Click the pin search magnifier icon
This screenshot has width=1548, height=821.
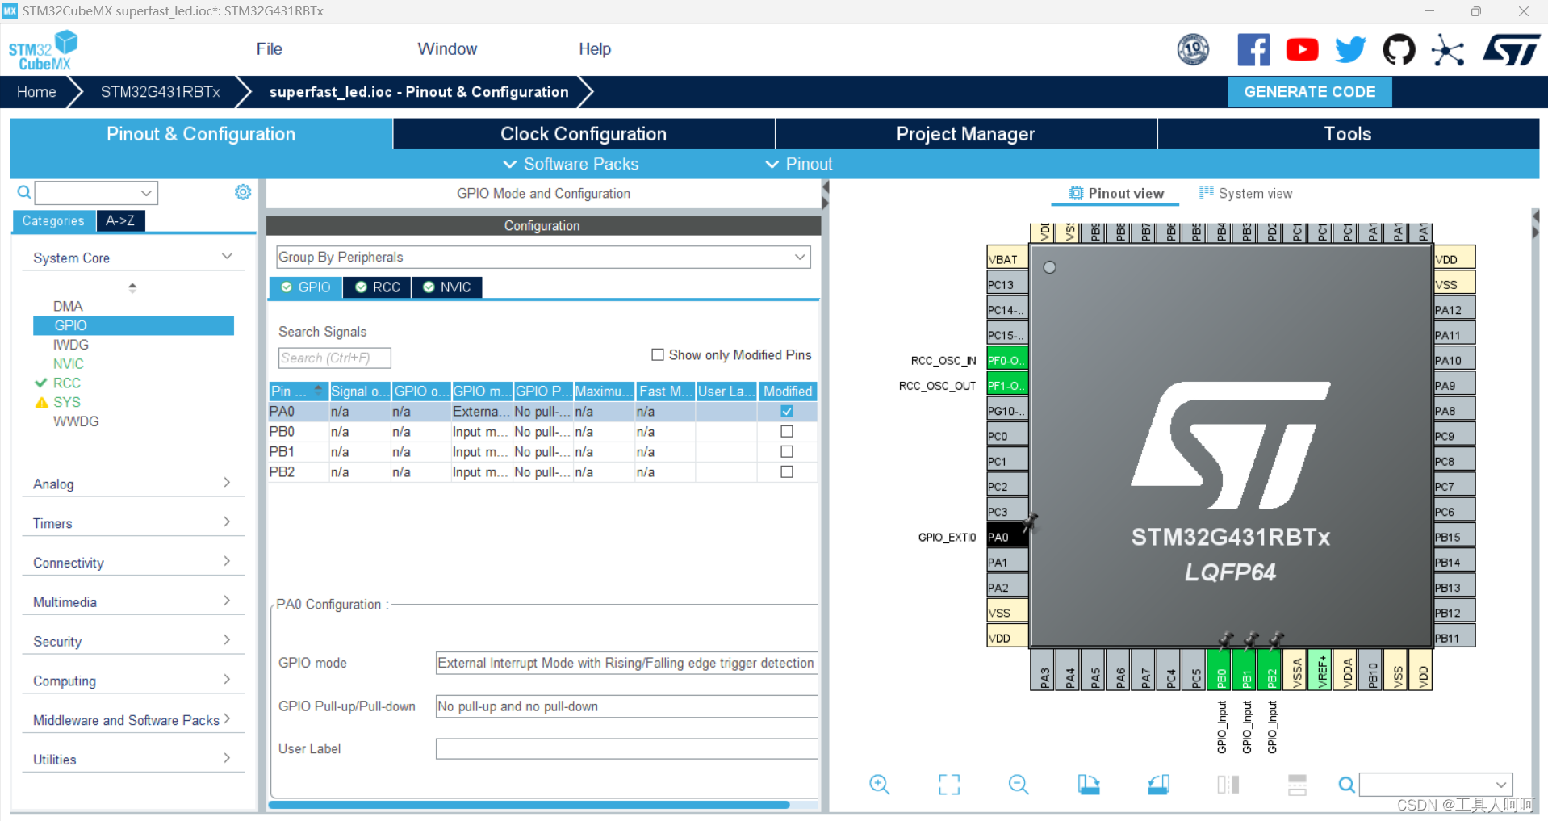point(1346,784)
